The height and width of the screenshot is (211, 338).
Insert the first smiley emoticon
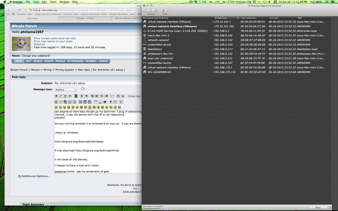point(56,107)
